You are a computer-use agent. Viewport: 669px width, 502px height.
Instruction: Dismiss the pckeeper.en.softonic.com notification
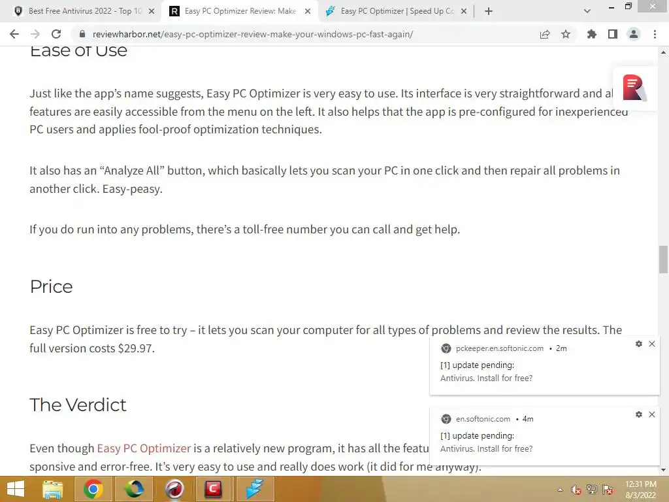point(652,344)
